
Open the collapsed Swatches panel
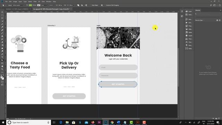pos(189,15)
